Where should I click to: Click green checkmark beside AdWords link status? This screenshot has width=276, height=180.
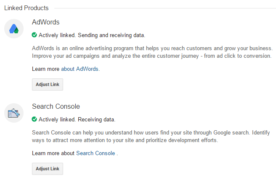pos(34,35)
